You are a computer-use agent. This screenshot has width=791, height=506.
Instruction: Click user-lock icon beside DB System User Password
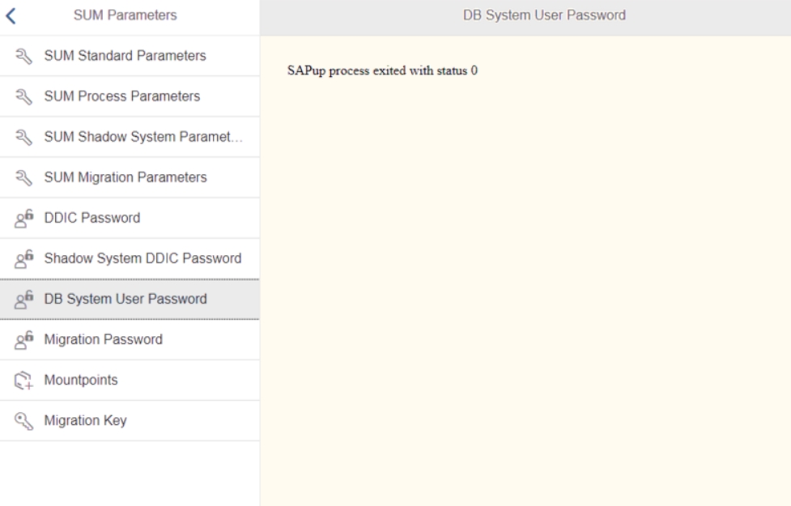tap(23, 300)
